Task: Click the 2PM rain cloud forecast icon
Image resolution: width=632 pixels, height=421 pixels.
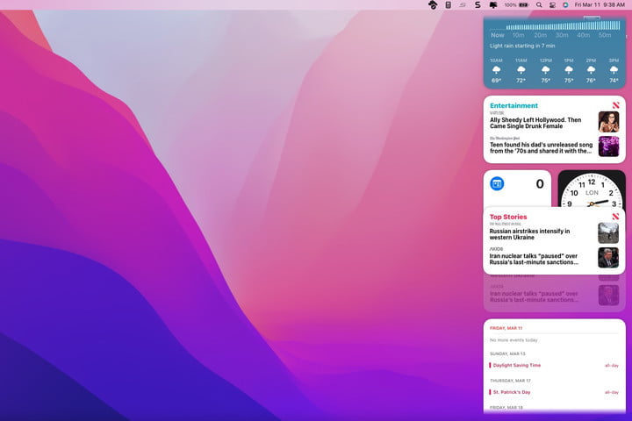Action: [x=591, y=70]
